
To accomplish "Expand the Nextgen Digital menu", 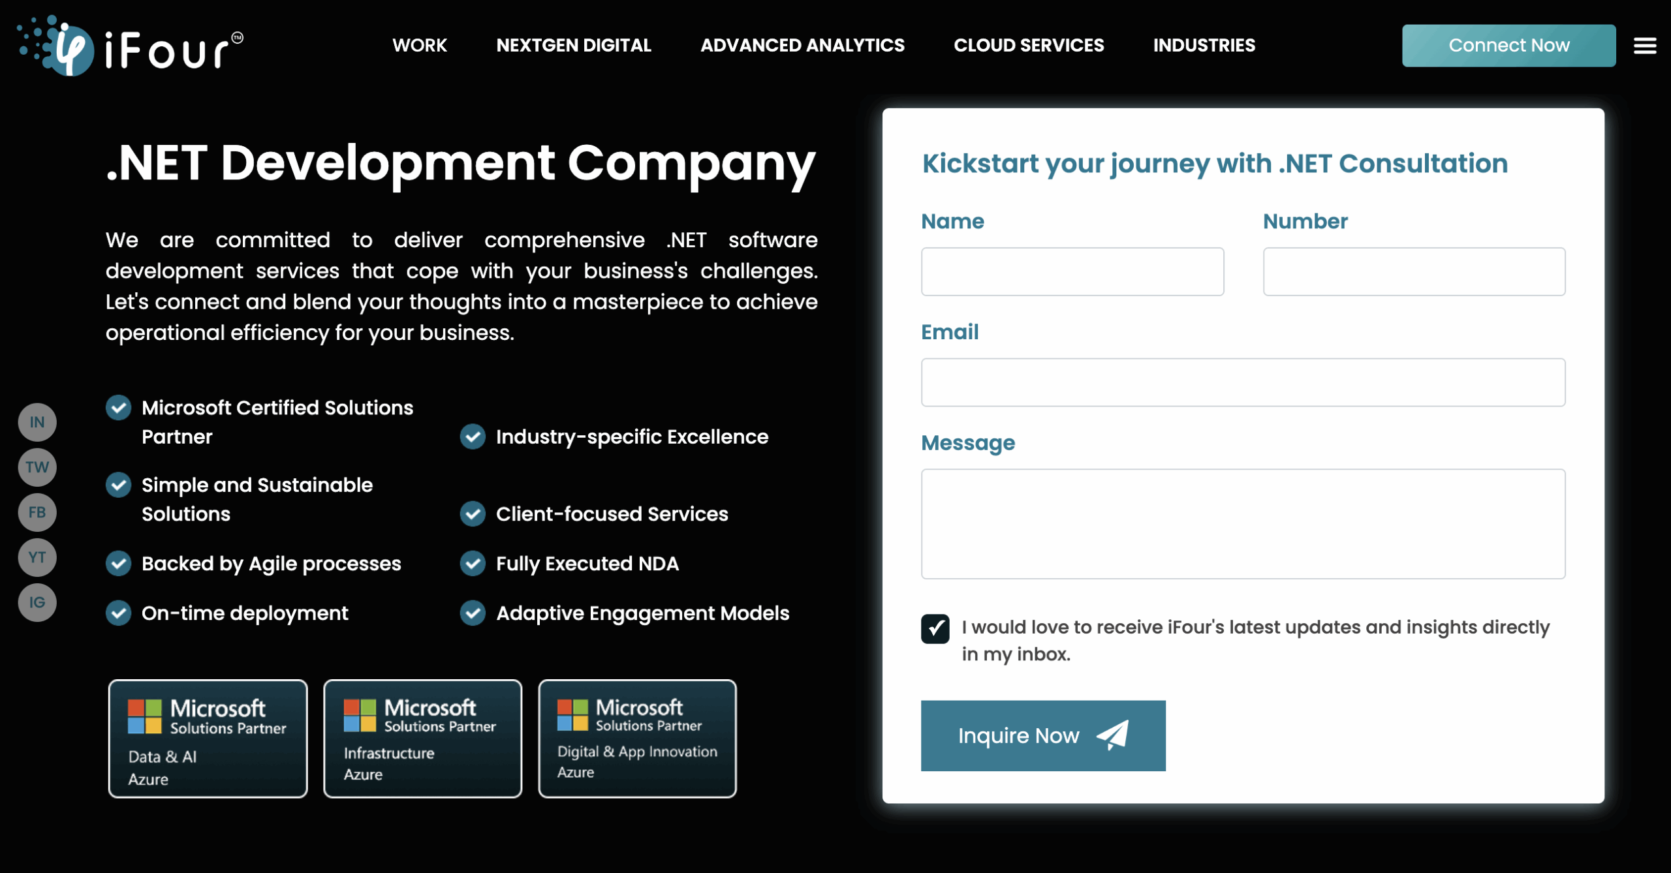I will click(x=573, y=45).
